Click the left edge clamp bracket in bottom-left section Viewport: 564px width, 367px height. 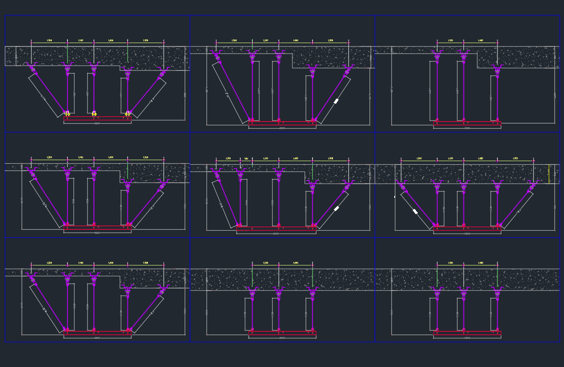[x=31, y=276]
